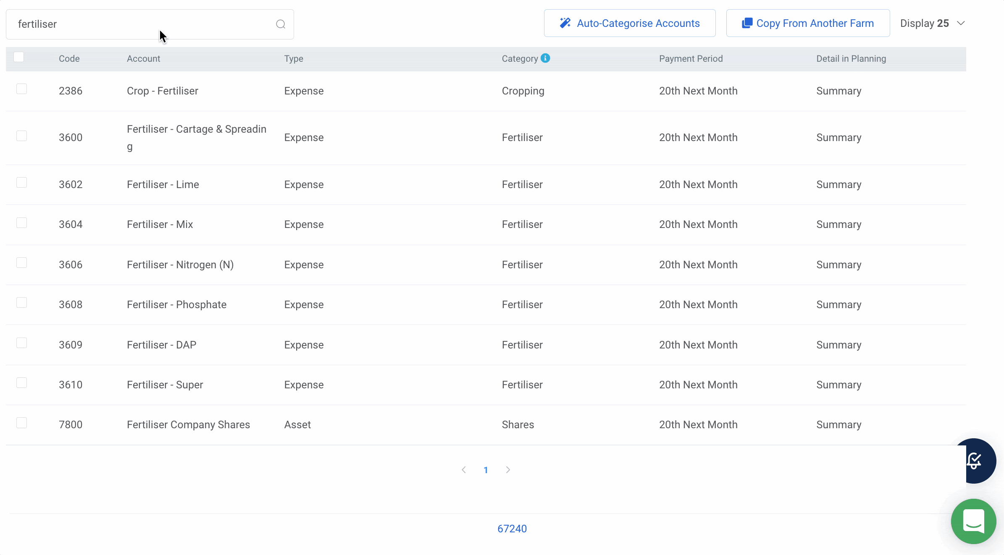Open the Display 25 dropdown

click(x=932, y=24)
